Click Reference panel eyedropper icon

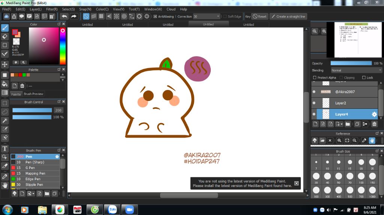[364, 141]
